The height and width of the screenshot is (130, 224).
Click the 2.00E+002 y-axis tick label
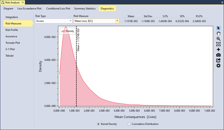(x=50, y=83)
